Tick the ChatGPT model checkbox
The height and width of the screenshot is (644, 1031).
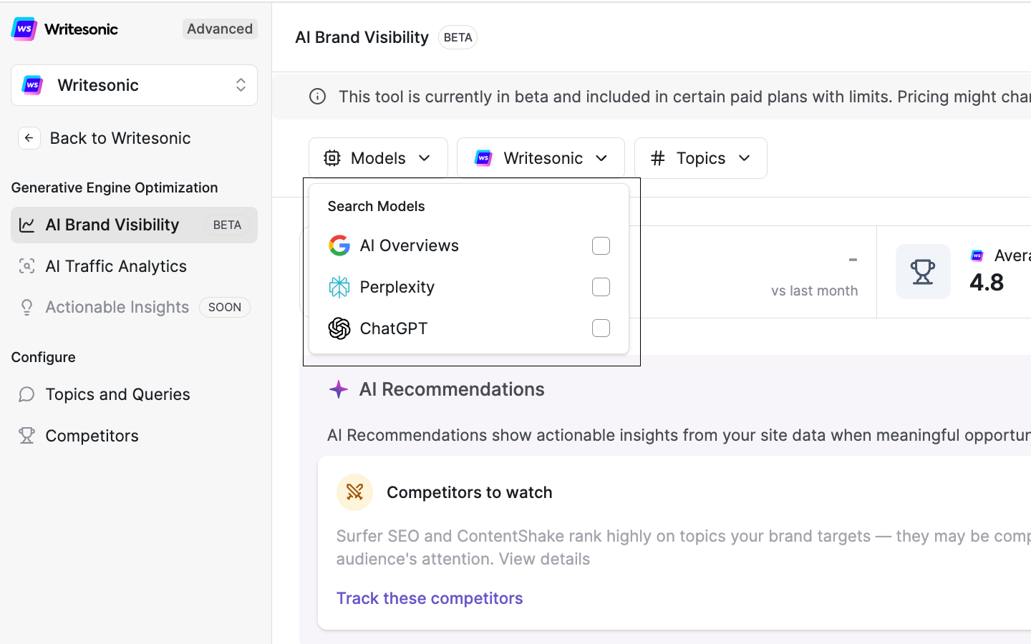(x=601, y=328)
